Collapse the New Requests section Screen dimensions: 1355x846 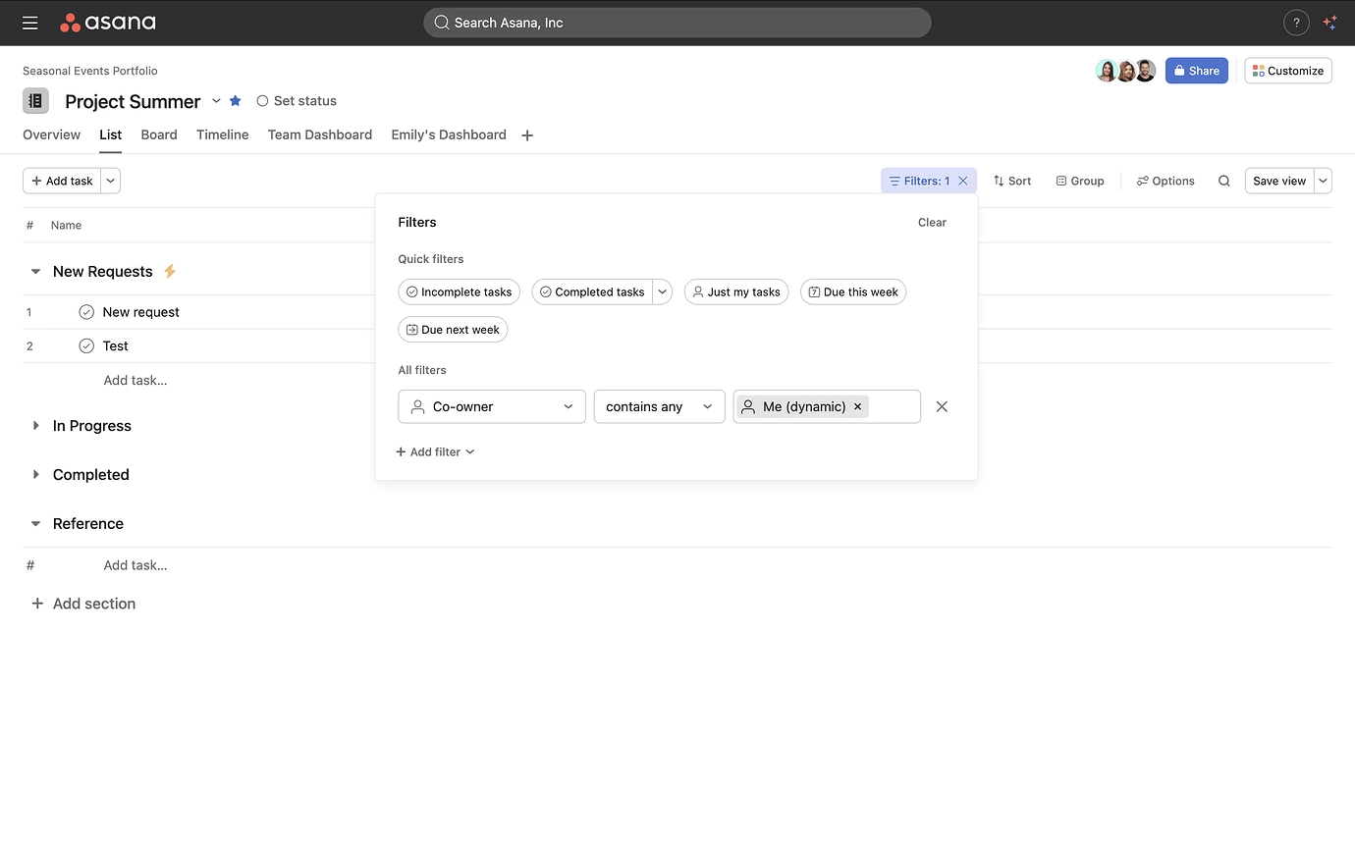[34, 271]
